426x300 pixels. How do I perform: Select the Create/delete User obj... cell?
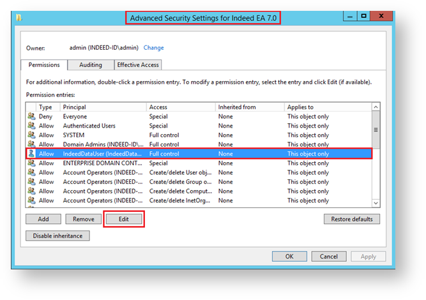click(x=180, y=172)
